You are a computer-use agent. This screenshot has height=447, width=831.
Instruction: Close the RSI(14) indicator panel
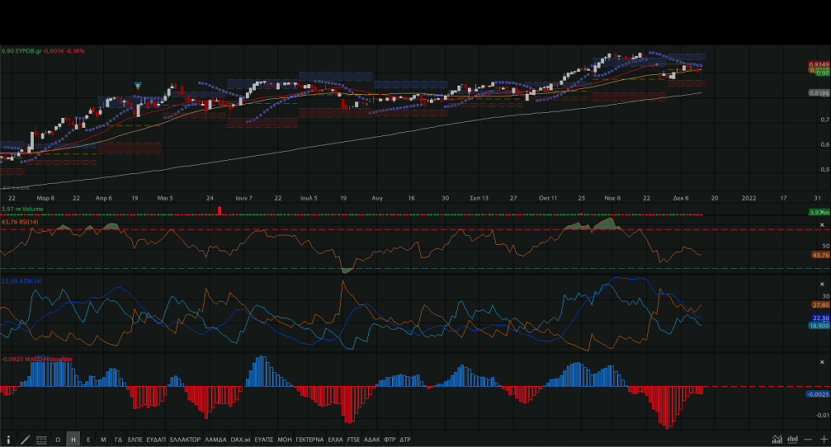pyautogui.click(x=821, y=224)
